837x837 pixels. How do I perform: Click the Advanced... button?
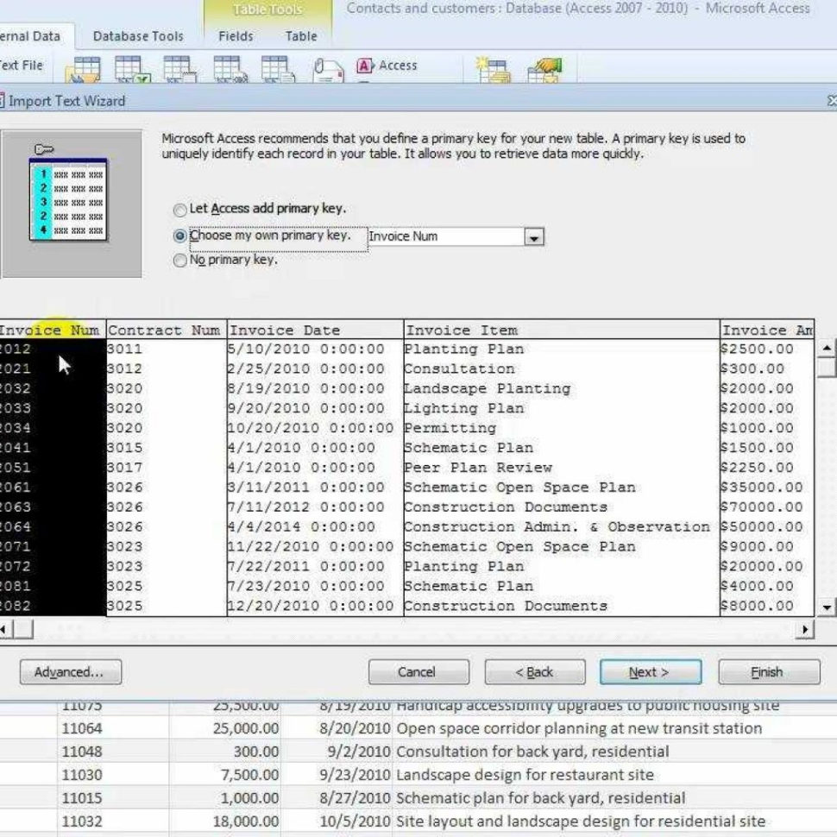[x=71, y=672]
